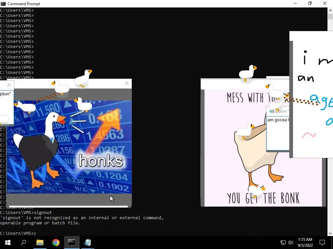Open the Windows Start menu
The height and width of the screenshot is (249, 333).
(x=8, y=243)
